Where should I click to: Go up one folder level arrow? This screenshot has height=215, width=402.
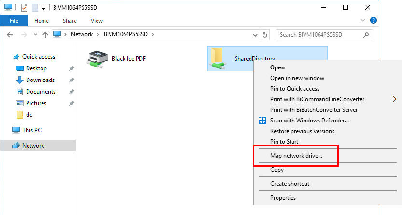pyautogui.click(x=45, y=35)
